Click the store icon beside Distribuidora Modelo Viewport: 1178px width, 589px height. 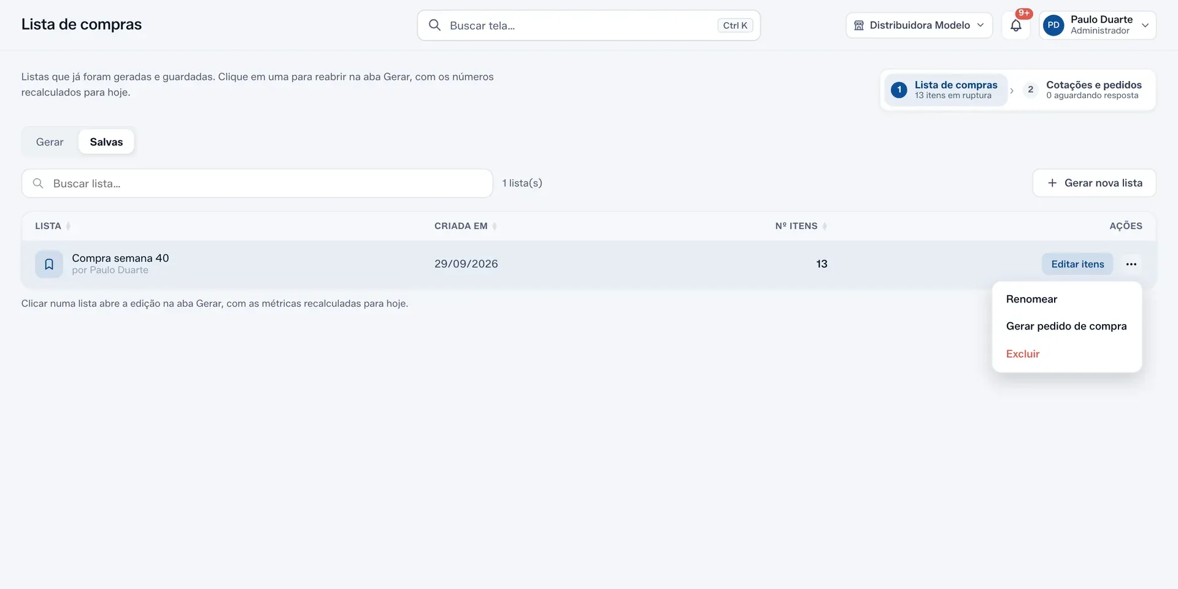859,25
